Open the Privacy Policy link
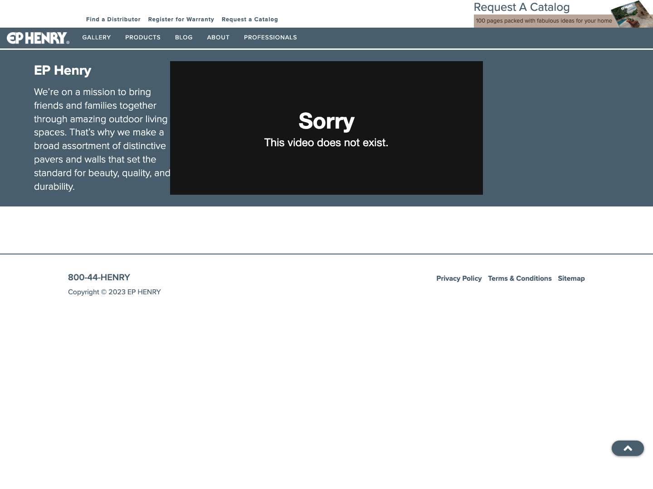 coord(459,278)
